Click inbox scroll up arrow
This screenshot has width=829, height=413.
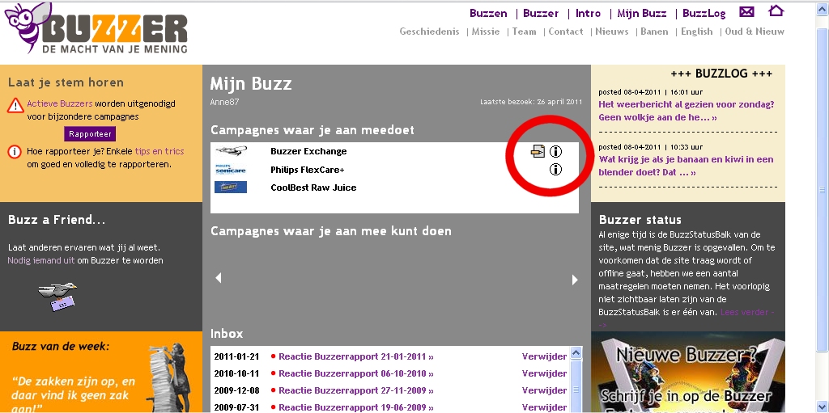click(x=576, y=353)
